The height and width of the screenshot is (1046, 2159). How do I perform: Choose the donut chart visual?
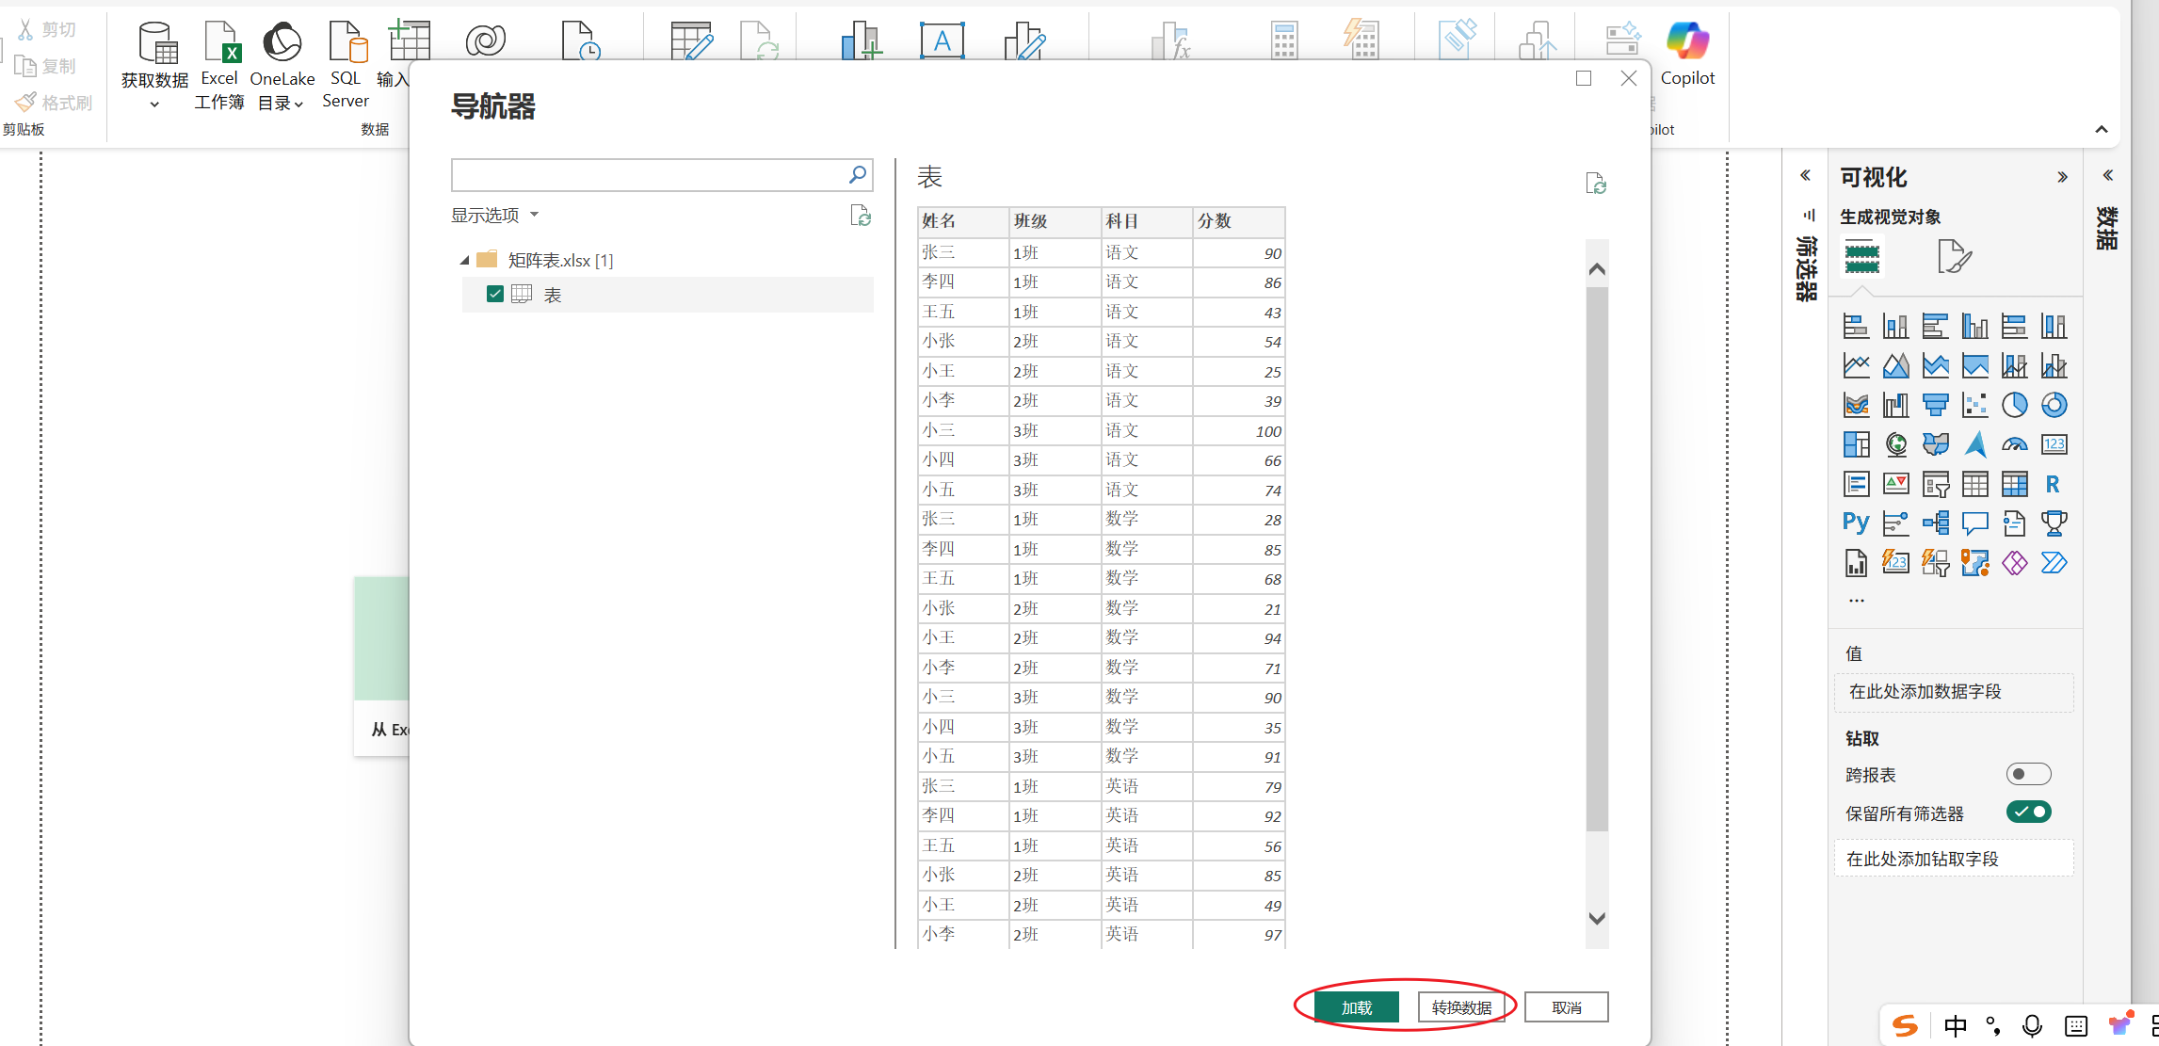2054,406
